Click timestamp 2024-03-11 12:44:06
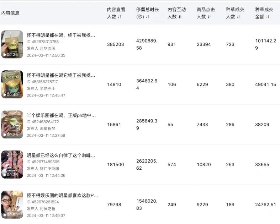Screen dimensions: 280x224 coord(46,175)
